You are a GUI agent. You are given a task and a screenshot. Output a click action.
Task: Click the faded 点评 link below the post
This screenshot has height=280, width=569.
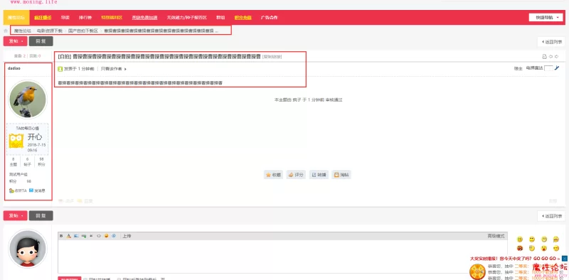66,200
